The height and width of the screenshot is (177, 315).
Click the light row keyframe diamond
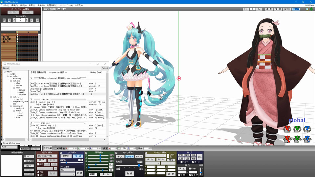(17, 37)
